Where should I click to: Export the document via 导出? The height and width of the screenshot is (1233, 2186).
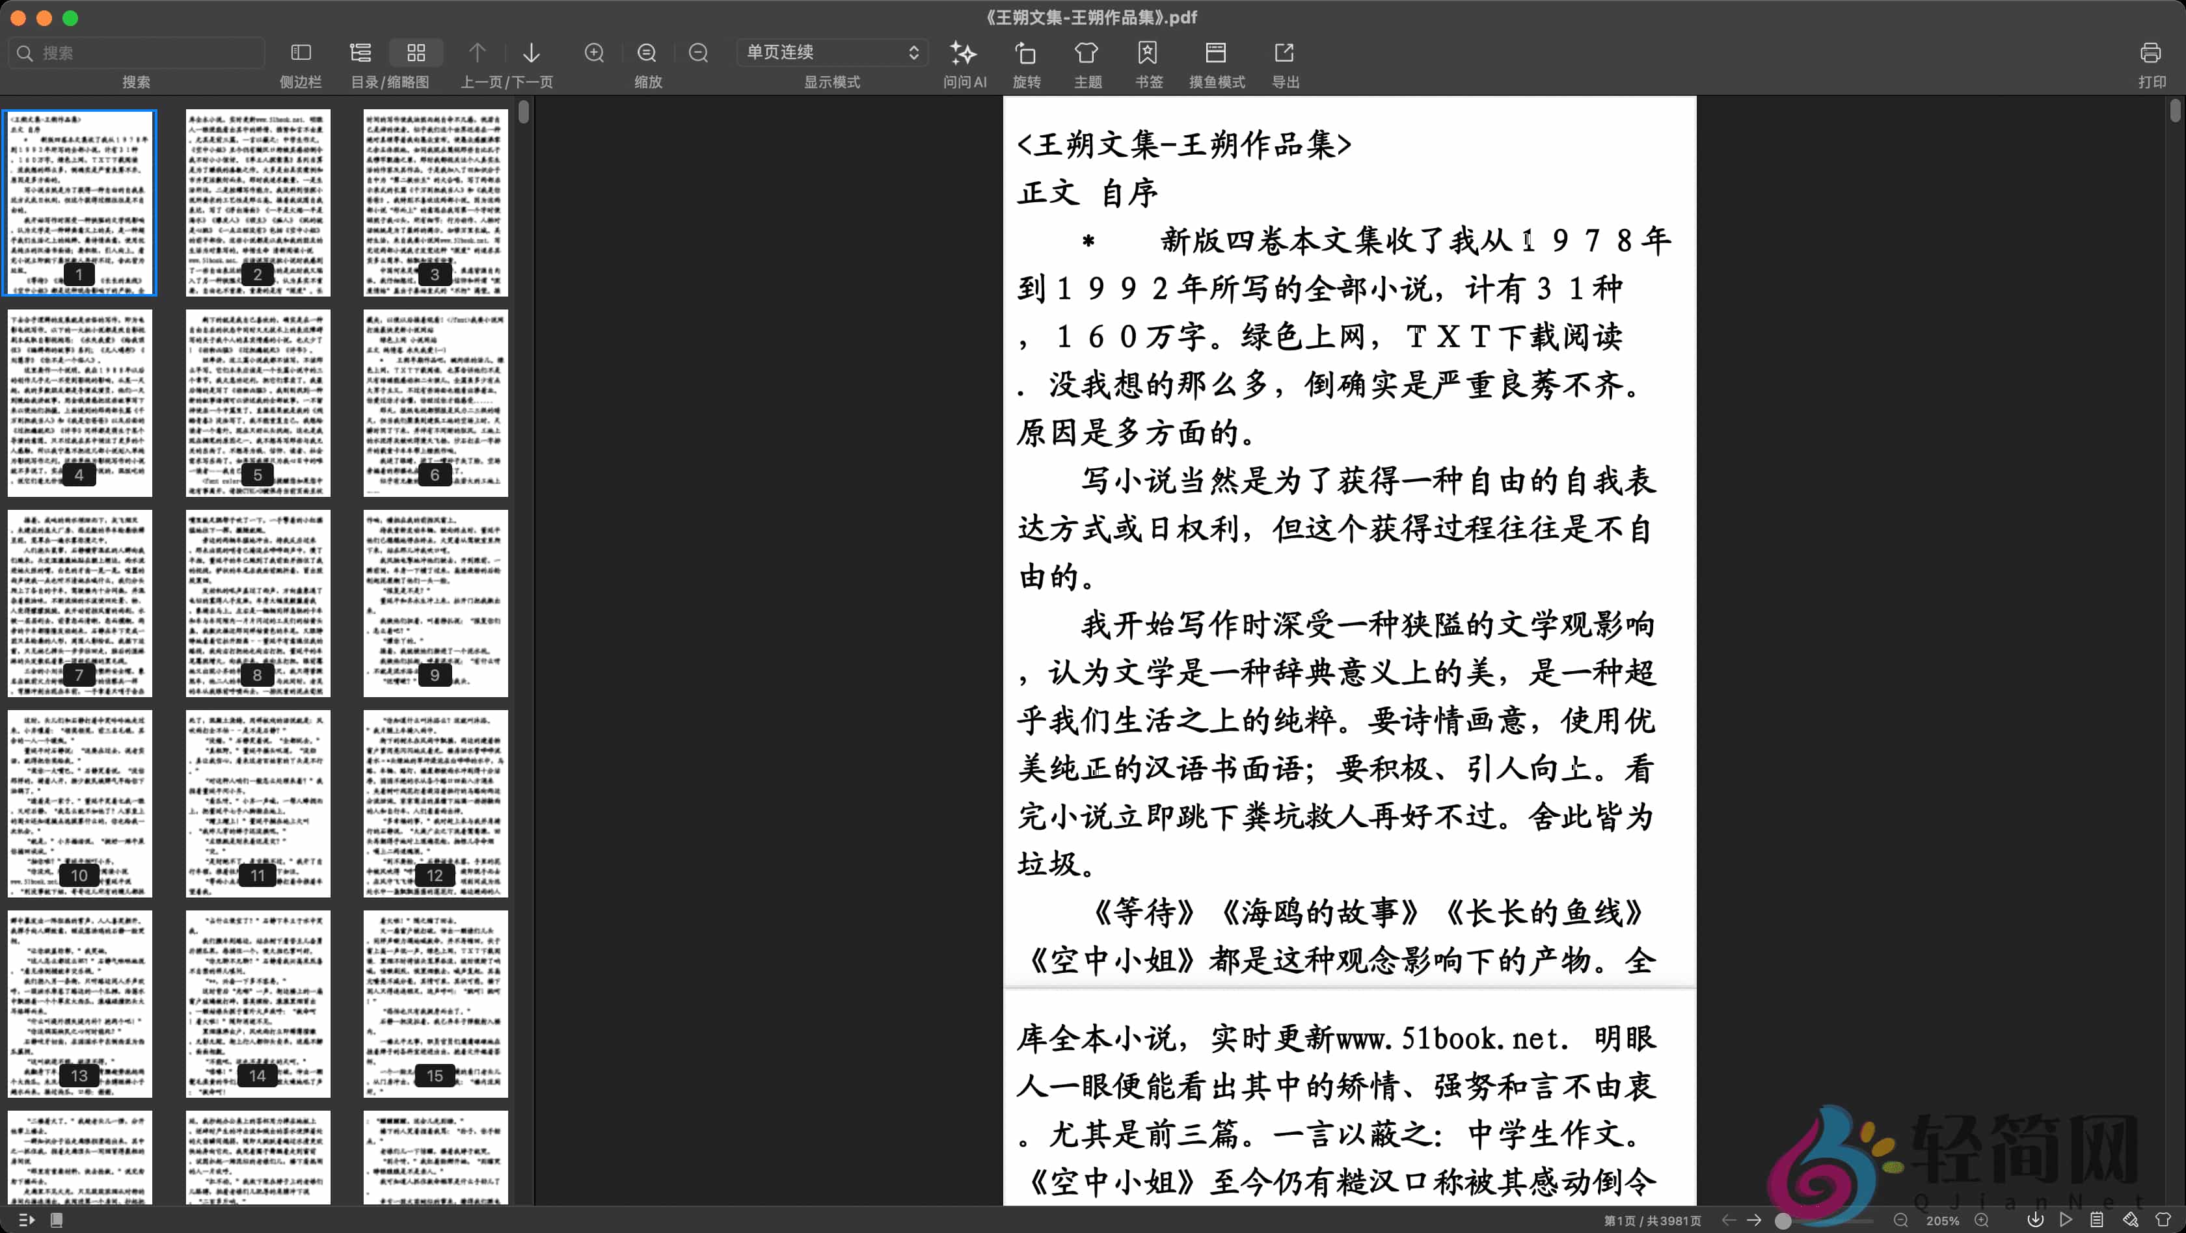pyautogui.click(x=1284, y=53)
